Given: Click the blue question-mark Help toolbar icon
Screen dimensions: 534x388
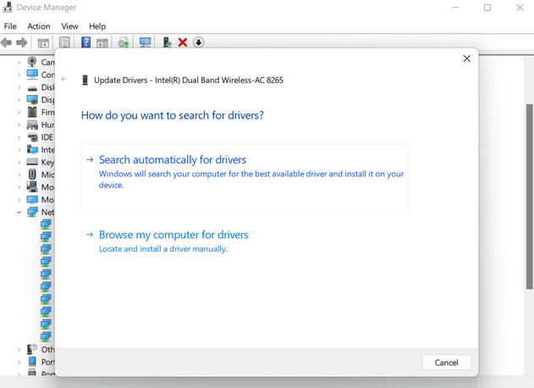Looking at the screenshot, I should pos(85,42).
